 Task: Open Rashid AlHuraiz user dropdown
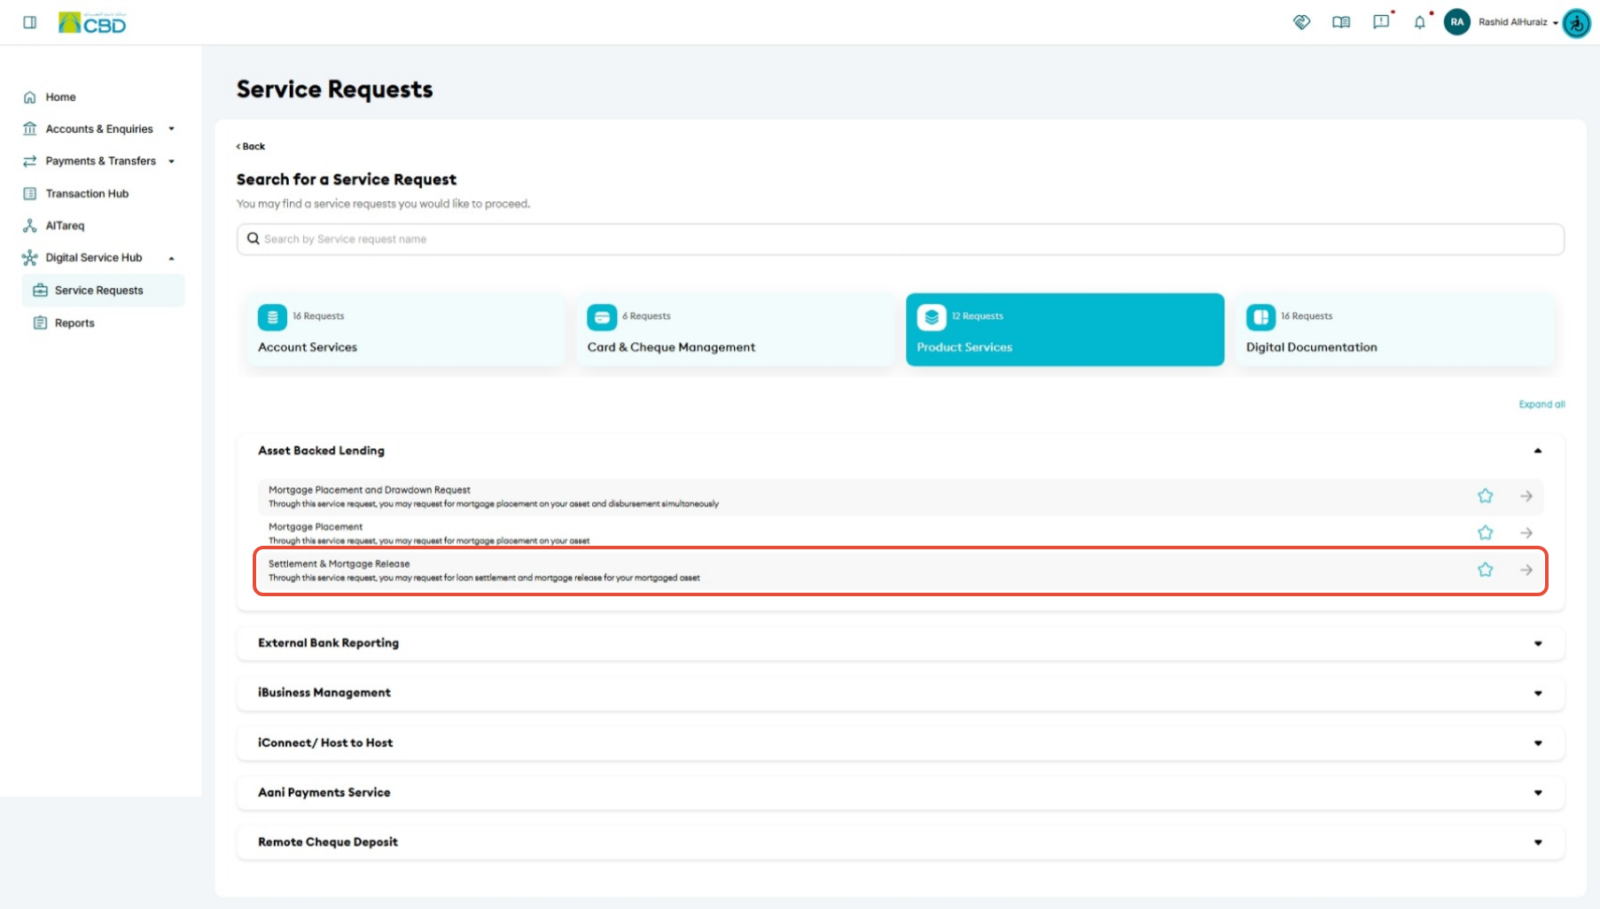(x=1518, y=22)
